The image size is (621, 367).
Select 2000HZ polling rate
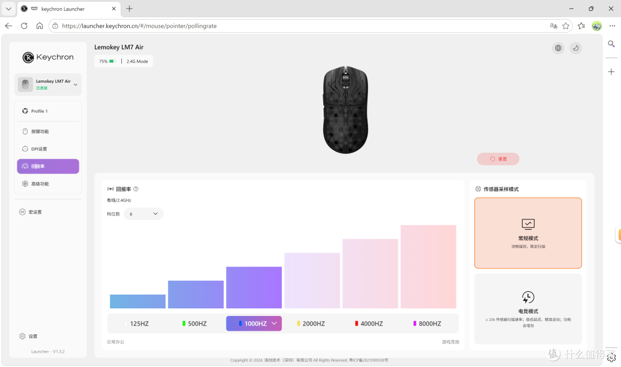[x=311, y=323]
